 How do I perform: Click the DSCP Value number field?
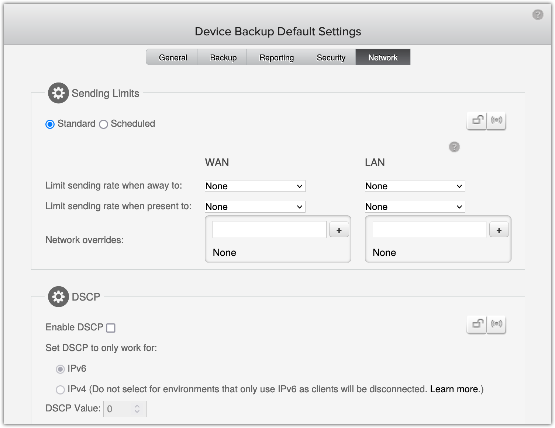tap(125, 409)
